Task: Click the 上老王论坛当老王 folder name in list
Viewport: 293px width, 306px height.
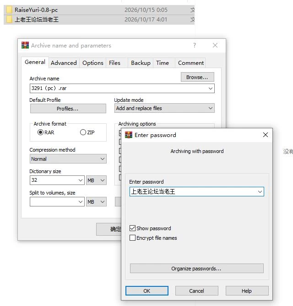Action: [x=36, y=19]
